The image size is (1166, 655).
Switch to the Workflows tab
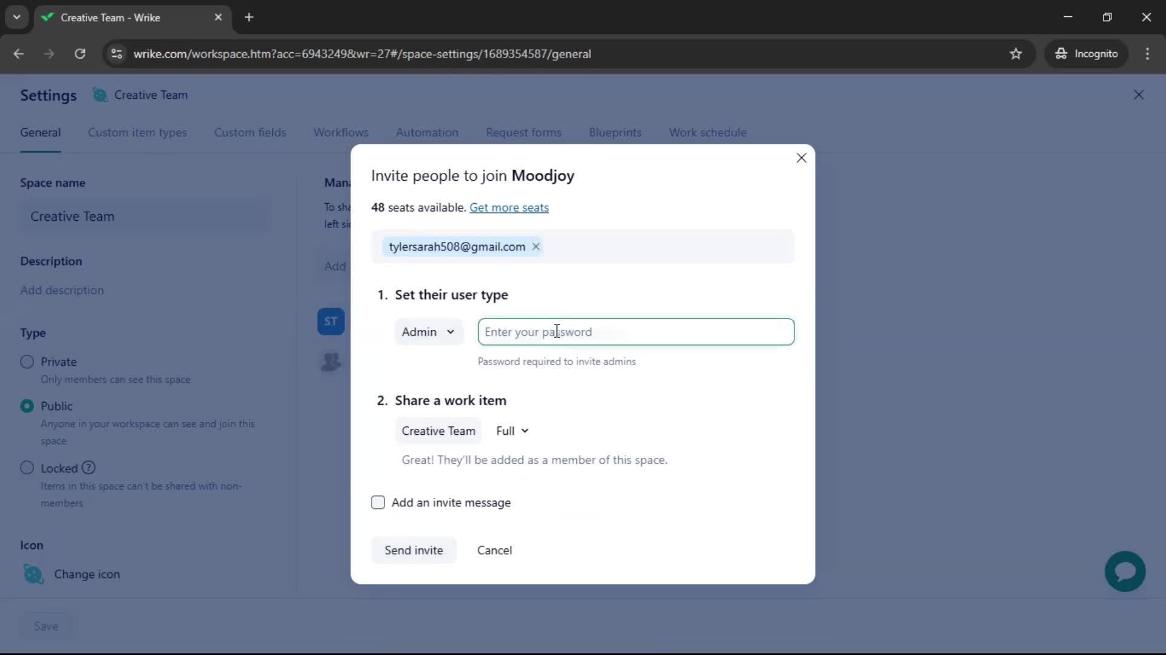[x=341, y=132]
